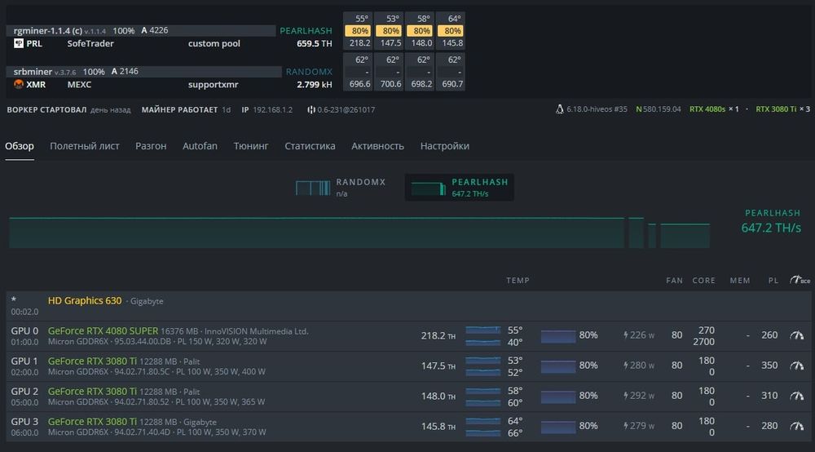Open overclock tuning for GPU 2 row
The width and height of the screenshot is (815, 452).
797,396
